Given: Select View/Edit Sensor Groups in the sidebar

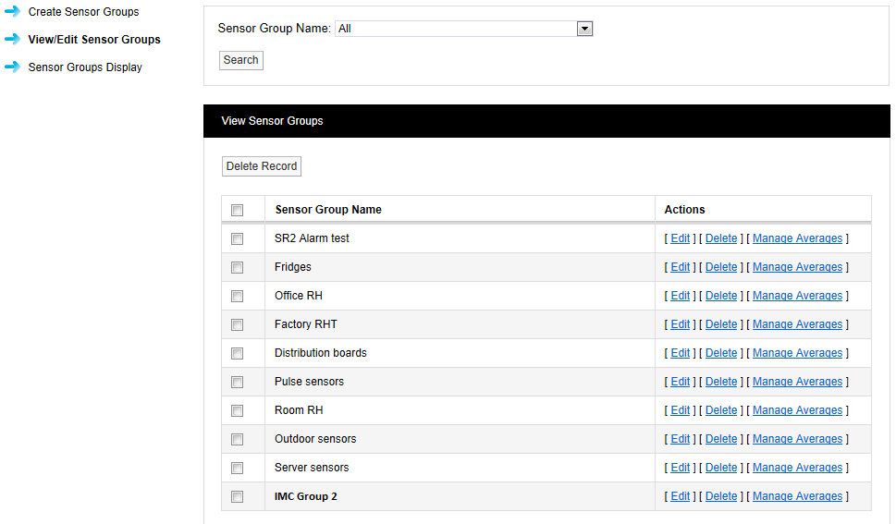Looking at the screenshot, I should (94, 40).
